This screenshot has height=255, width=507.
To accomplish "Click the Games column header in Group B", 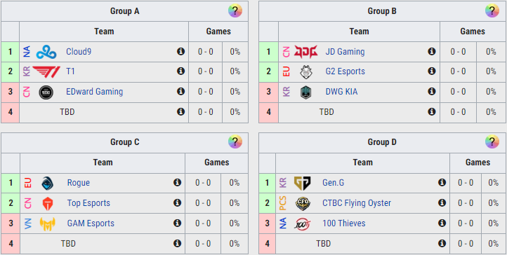I will [x=473, y=32].
